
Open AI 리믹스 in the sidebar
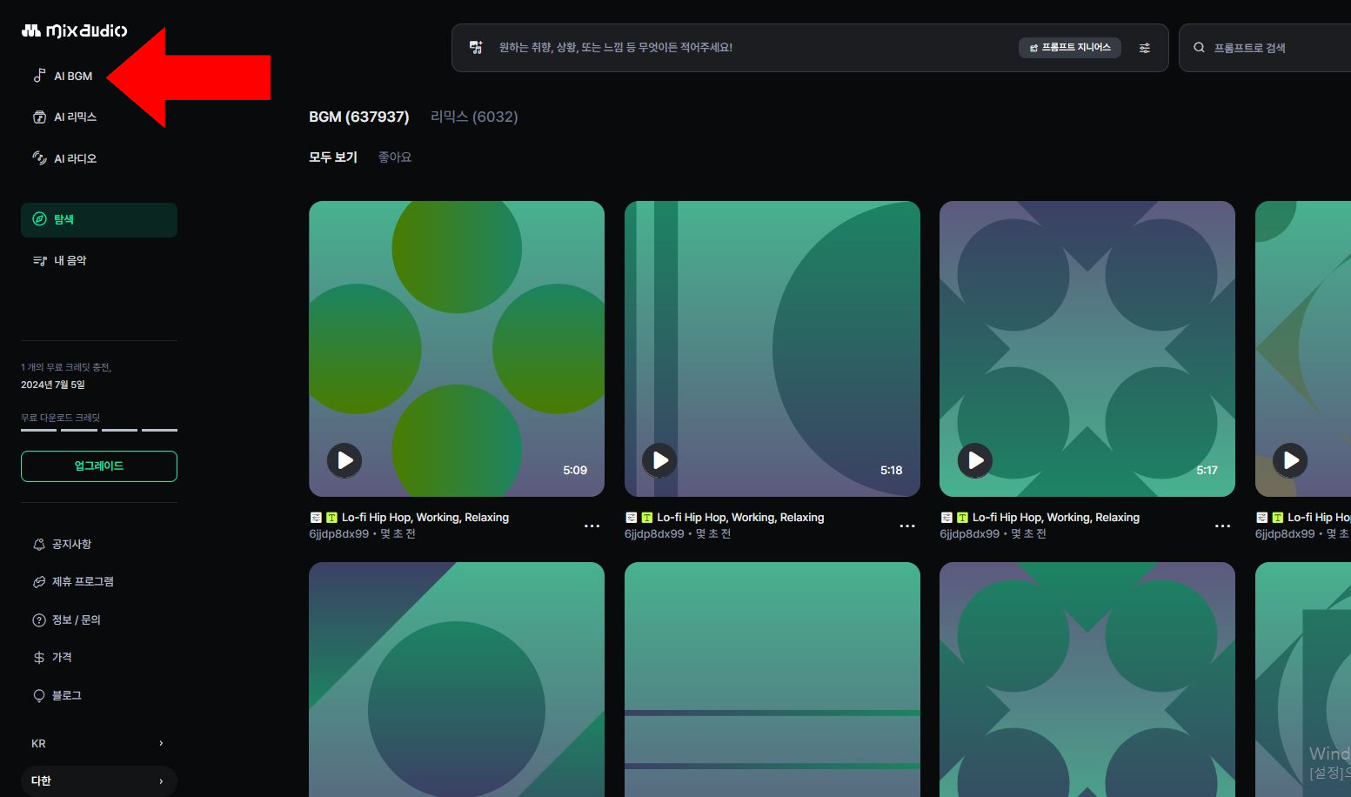coord(64,117)
